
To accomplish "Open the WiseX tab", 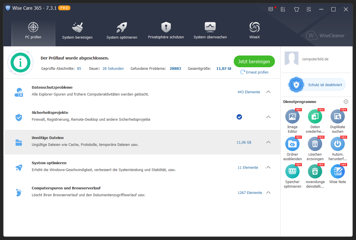I will point(254,30).
